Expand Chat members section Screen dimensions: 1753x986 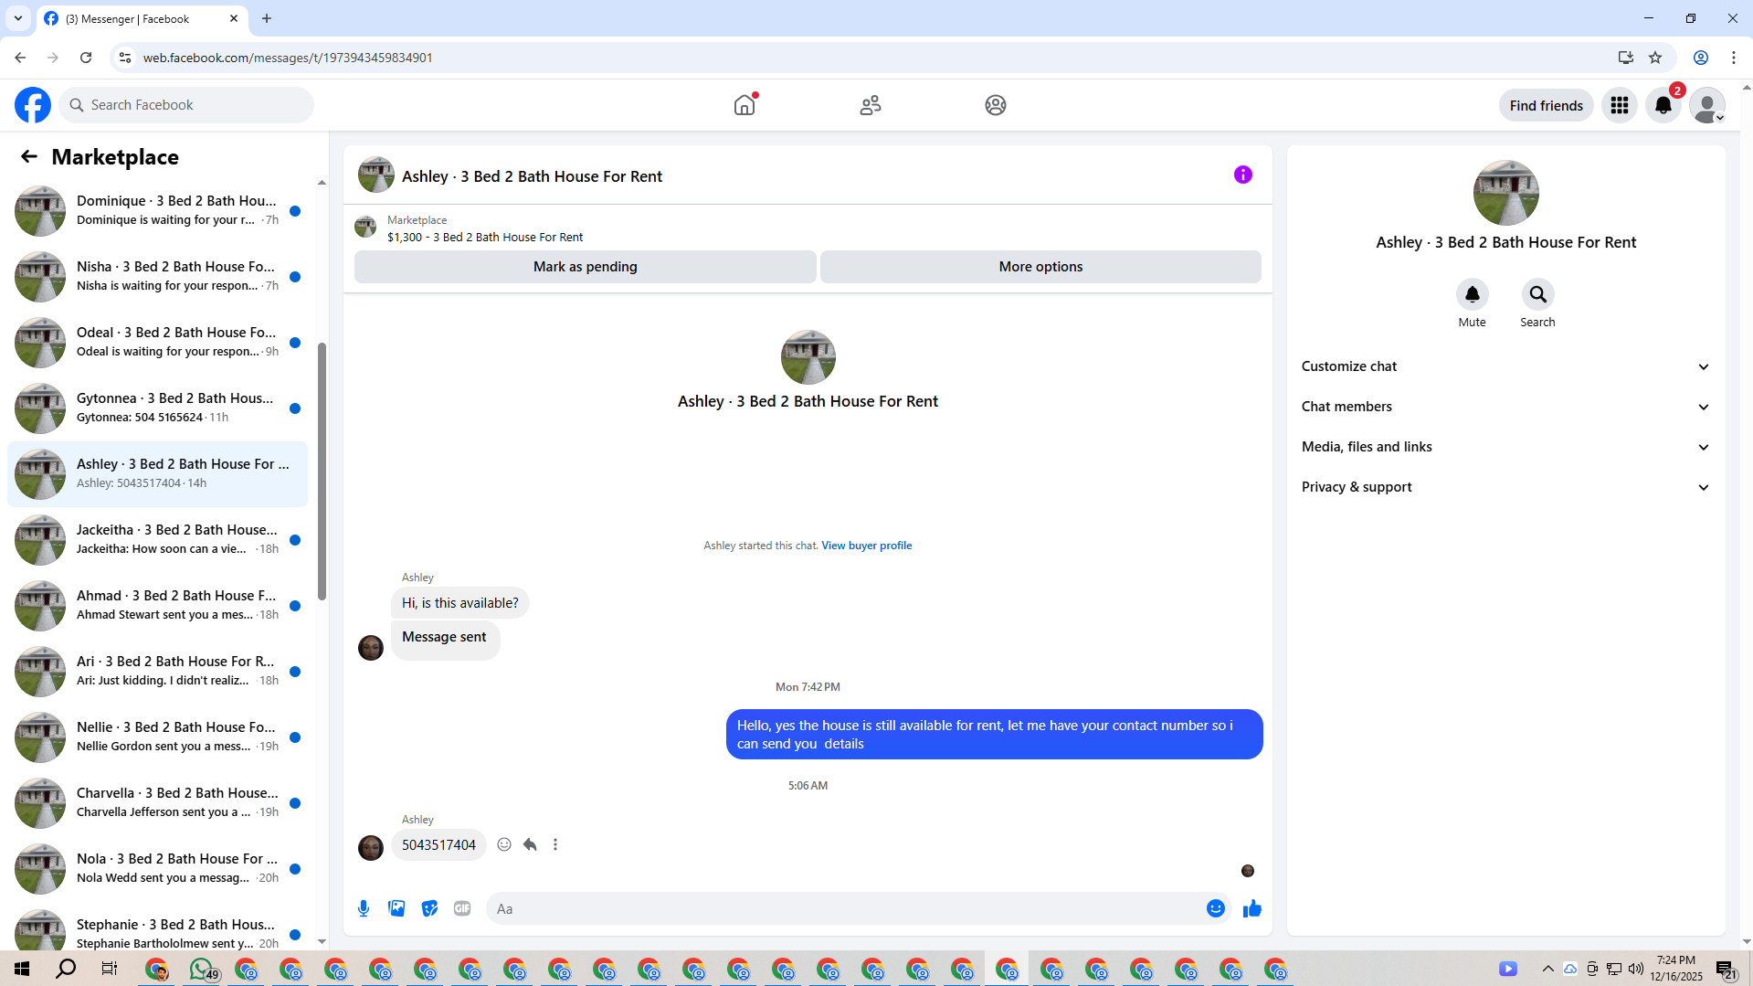(x=1505, y=407)
